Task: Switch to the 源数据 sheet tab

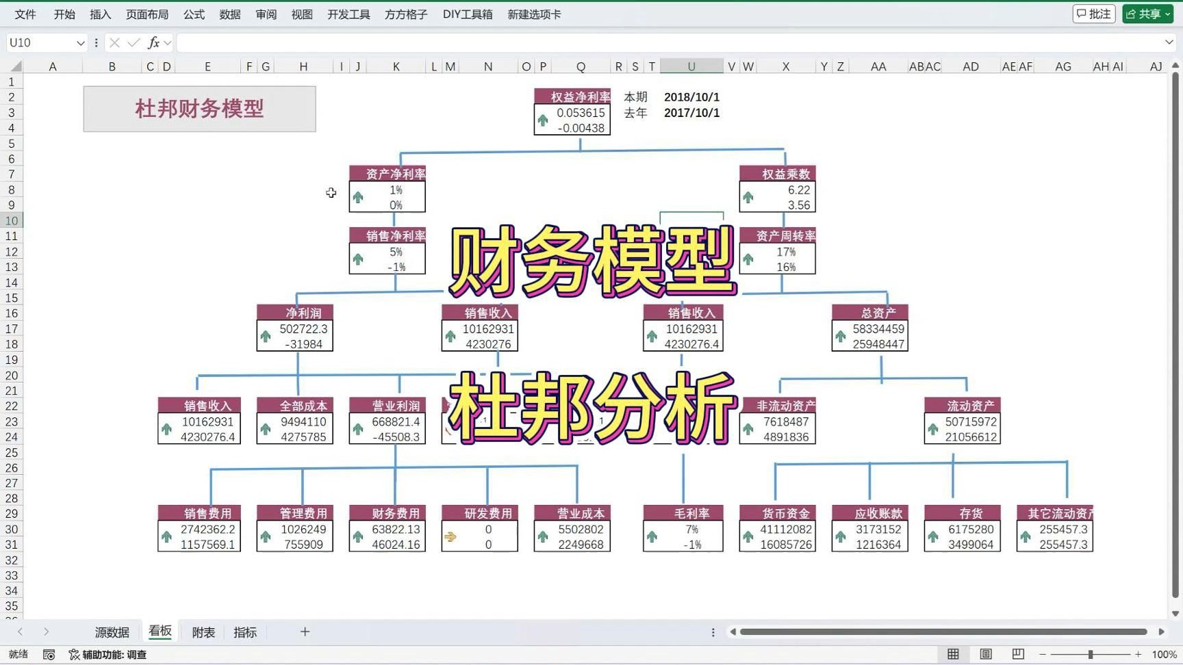Action: (112, 631)
